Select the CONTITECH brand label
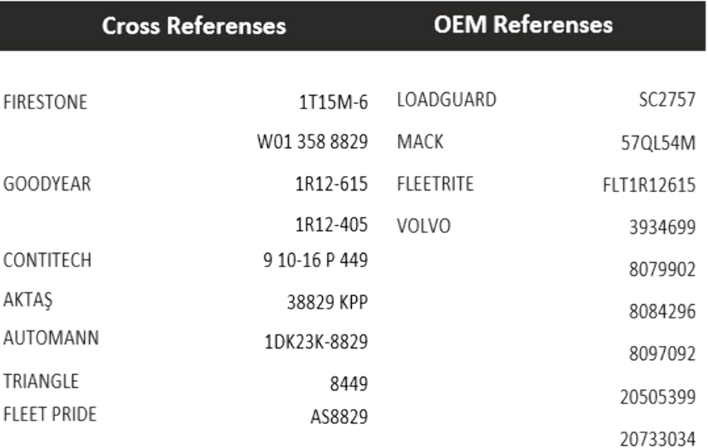The image size is (708, 448). coord(47,259)
